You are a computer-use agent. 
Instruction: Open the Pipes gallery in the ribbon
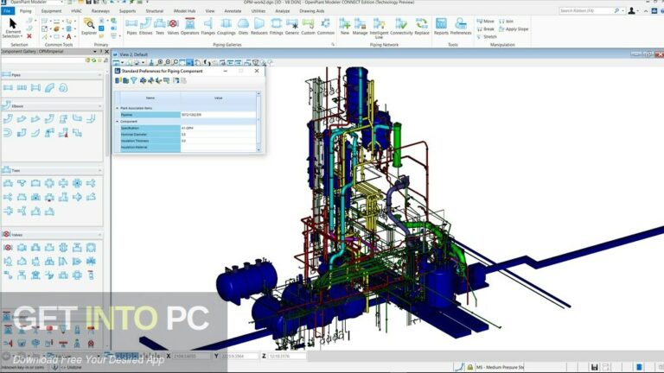click(x=131, y=26)
